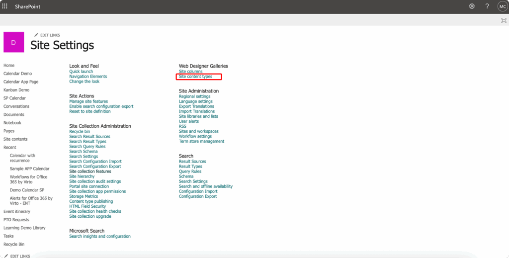
Task: Click the magenta D site logo
Action: click(x=13, y=42)
